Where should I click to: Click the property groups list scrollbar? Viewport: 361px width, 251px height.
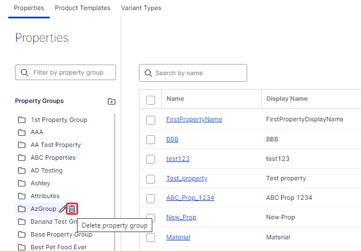coord(114,182)
